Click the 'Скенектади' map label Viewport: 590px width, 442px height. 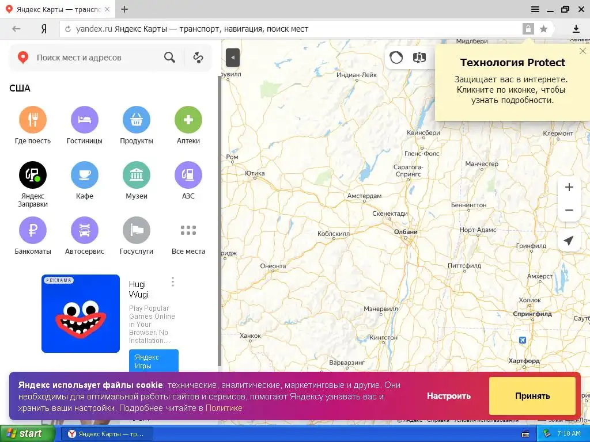point(390,214)
